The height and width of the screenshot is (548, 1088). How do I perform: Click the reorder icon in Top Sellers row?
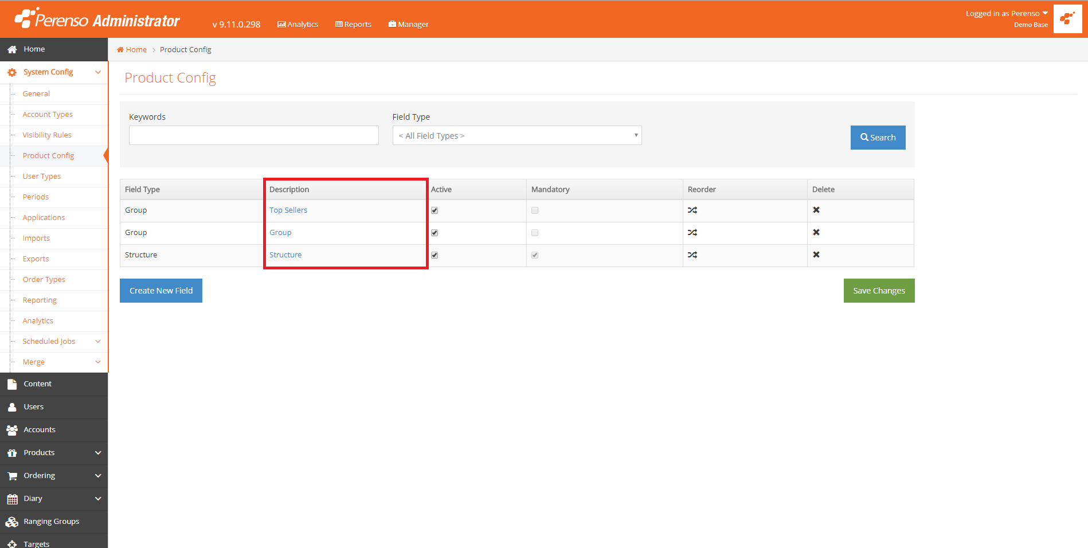(692, 210)
